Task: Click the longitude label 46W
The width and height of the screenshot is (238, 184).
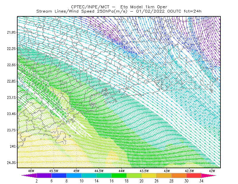Action: [x=31, y=171]
